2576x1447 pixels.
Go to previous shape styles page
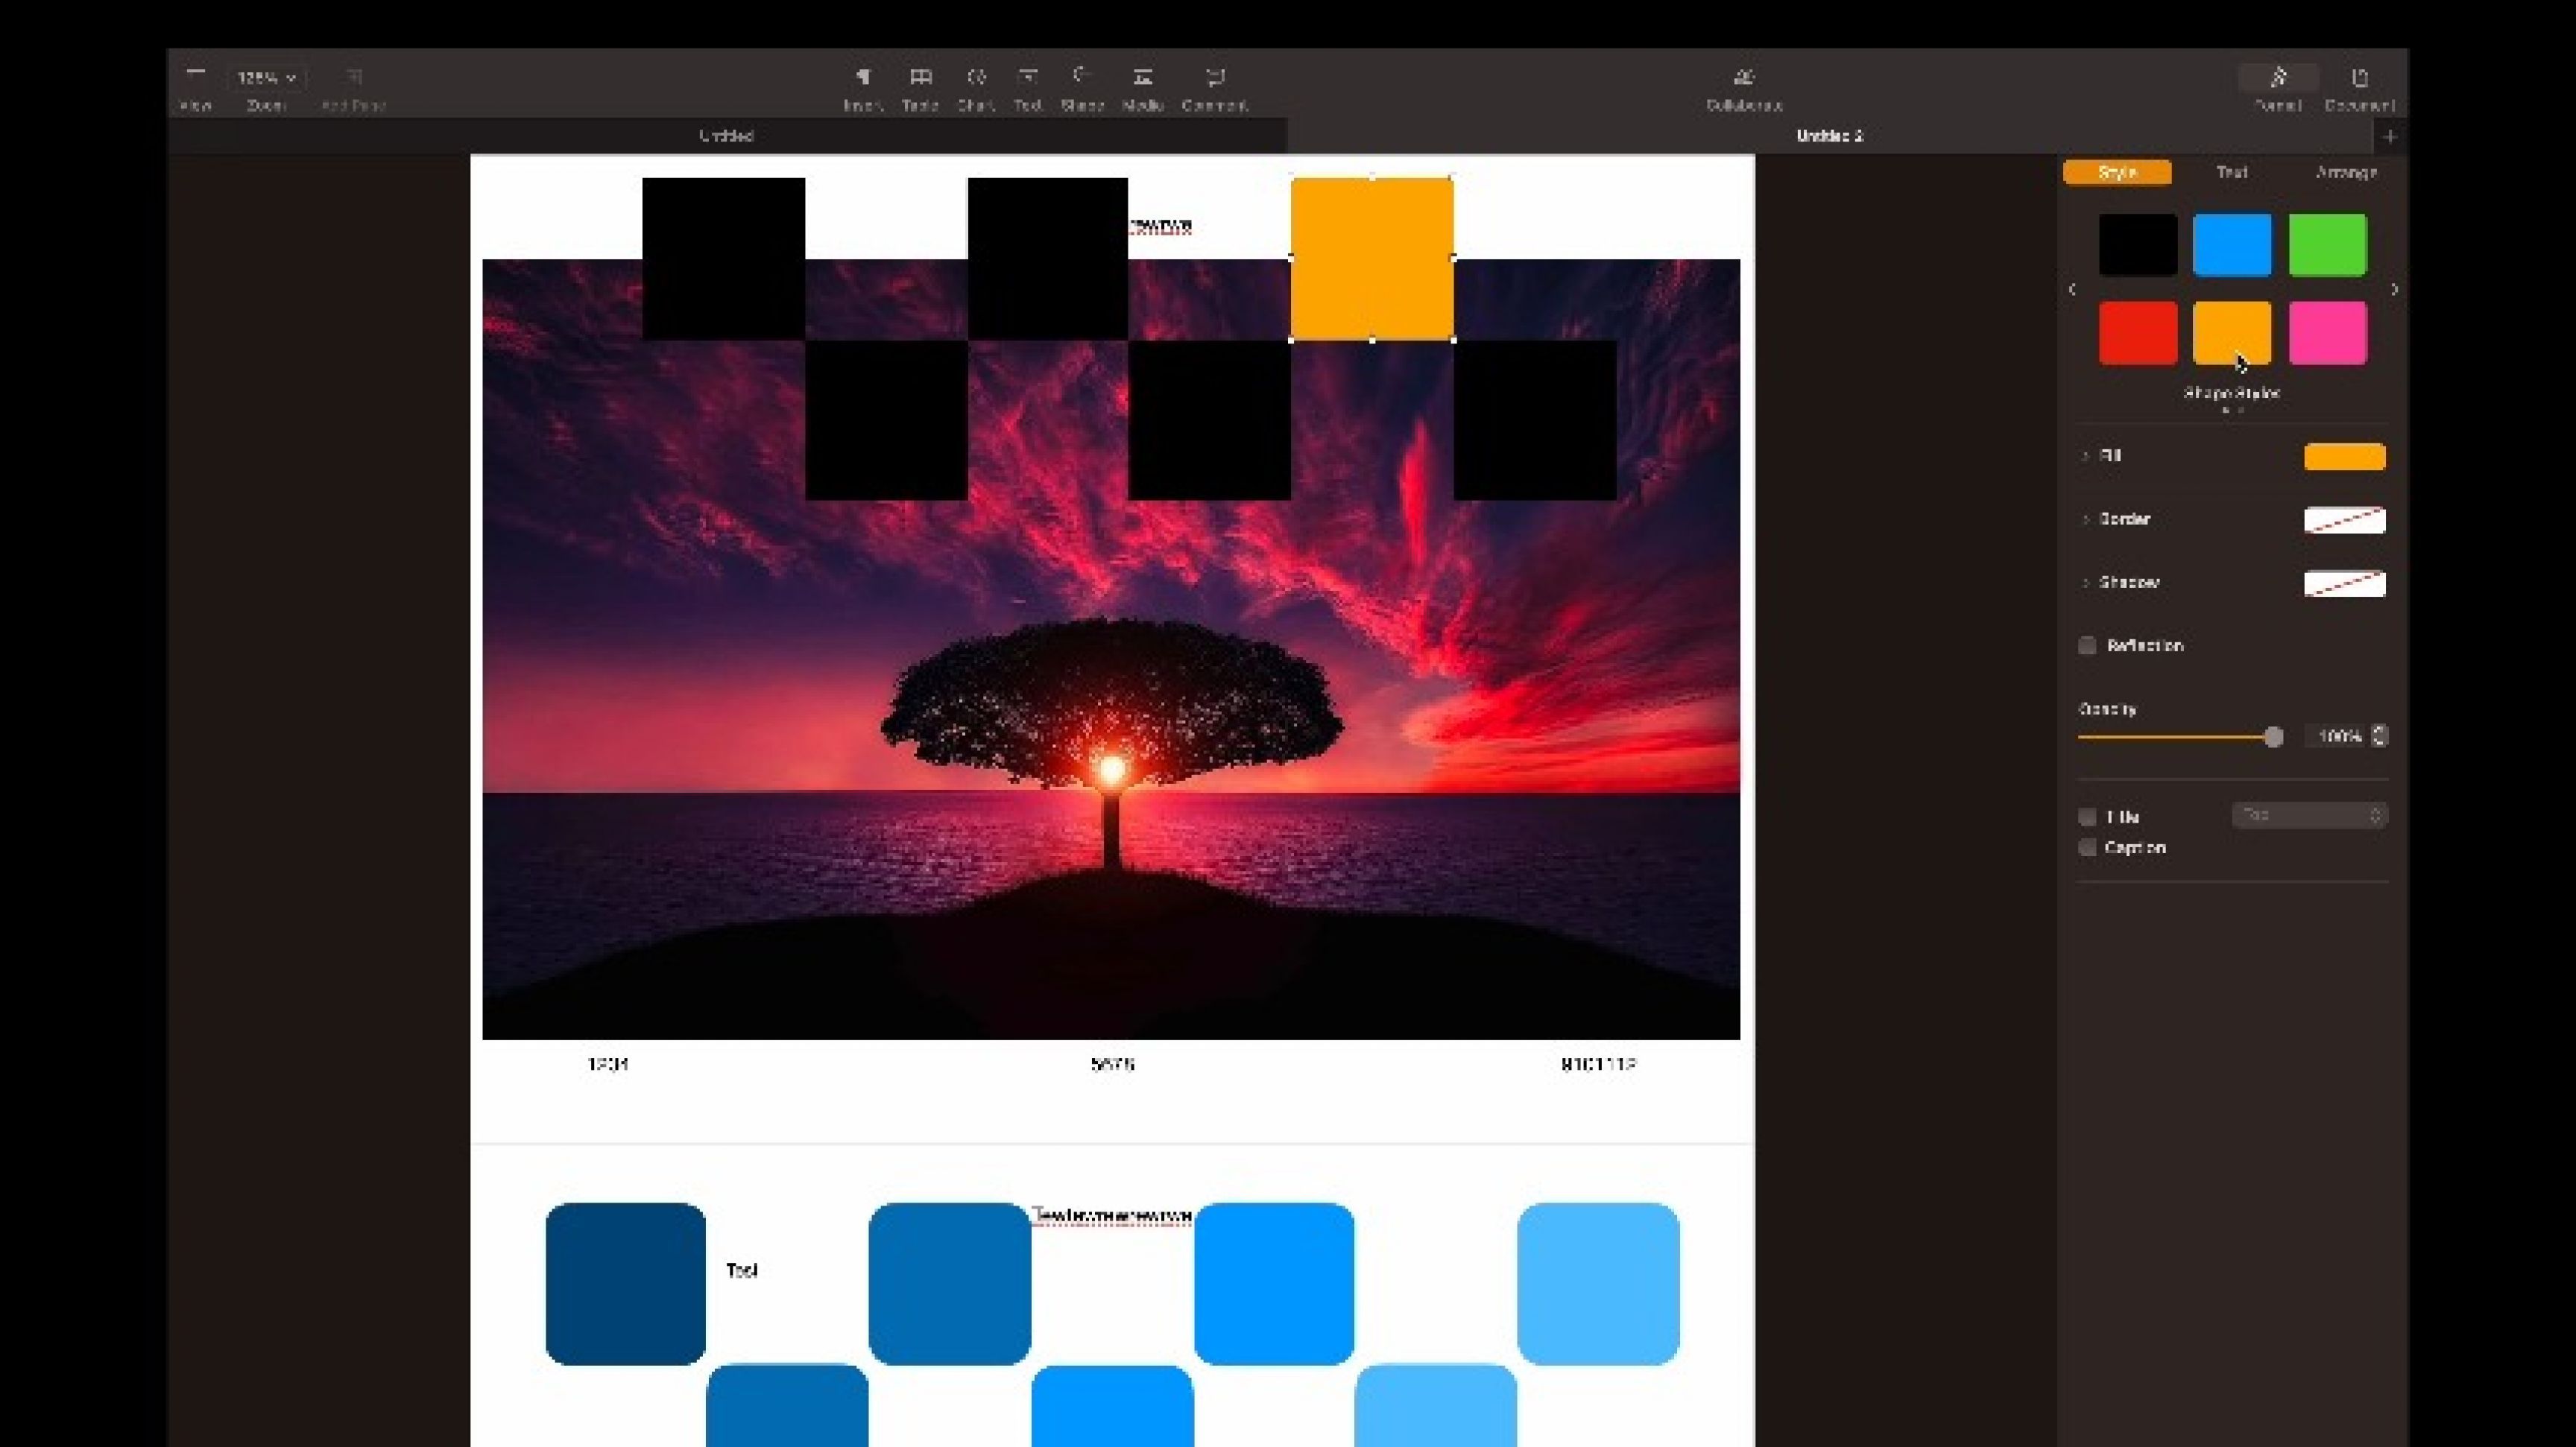[2072, 289]
